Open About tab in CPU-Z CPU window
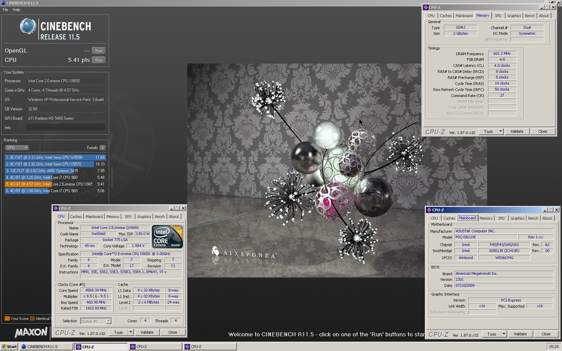The width and height of the screenshot is (562, 351). (x=174, y=217)
